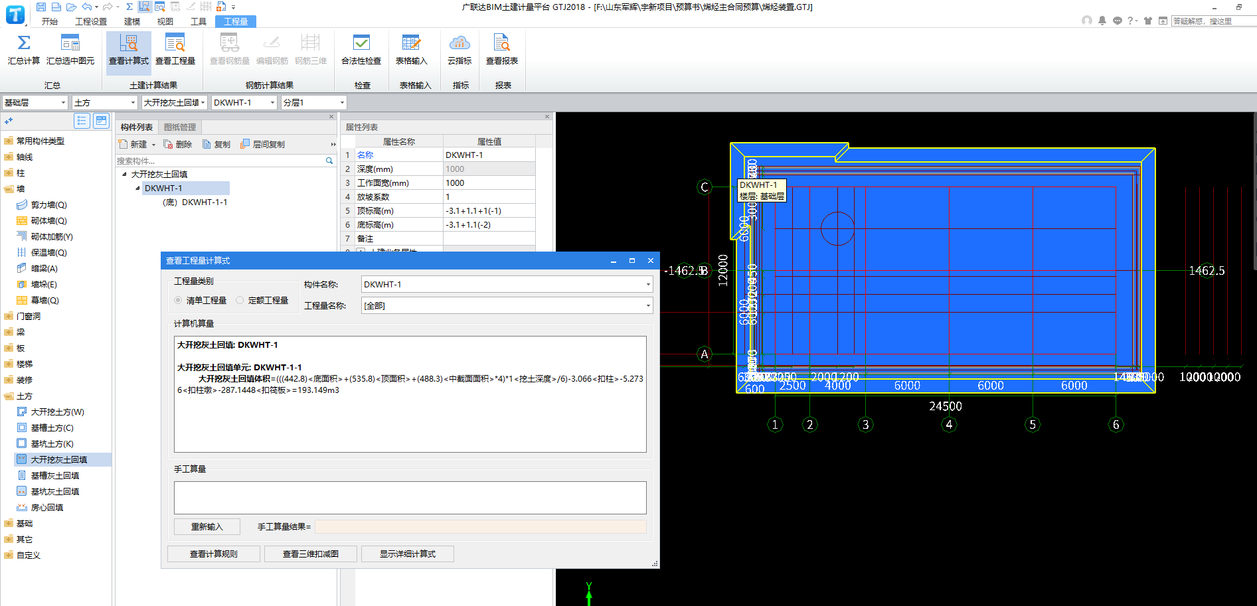Open the 视图 ribbon tab
This screenshot has width=1257, height=606.
coord(165,21)
